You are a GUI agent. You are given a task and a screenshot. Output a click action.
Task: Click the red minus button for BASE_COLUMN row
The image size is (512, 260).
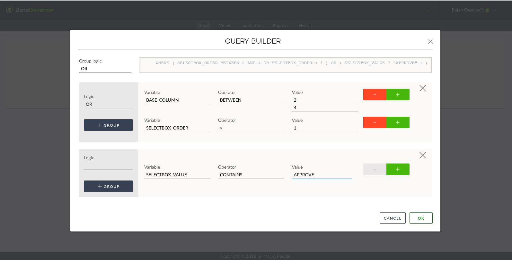(375, 95)
